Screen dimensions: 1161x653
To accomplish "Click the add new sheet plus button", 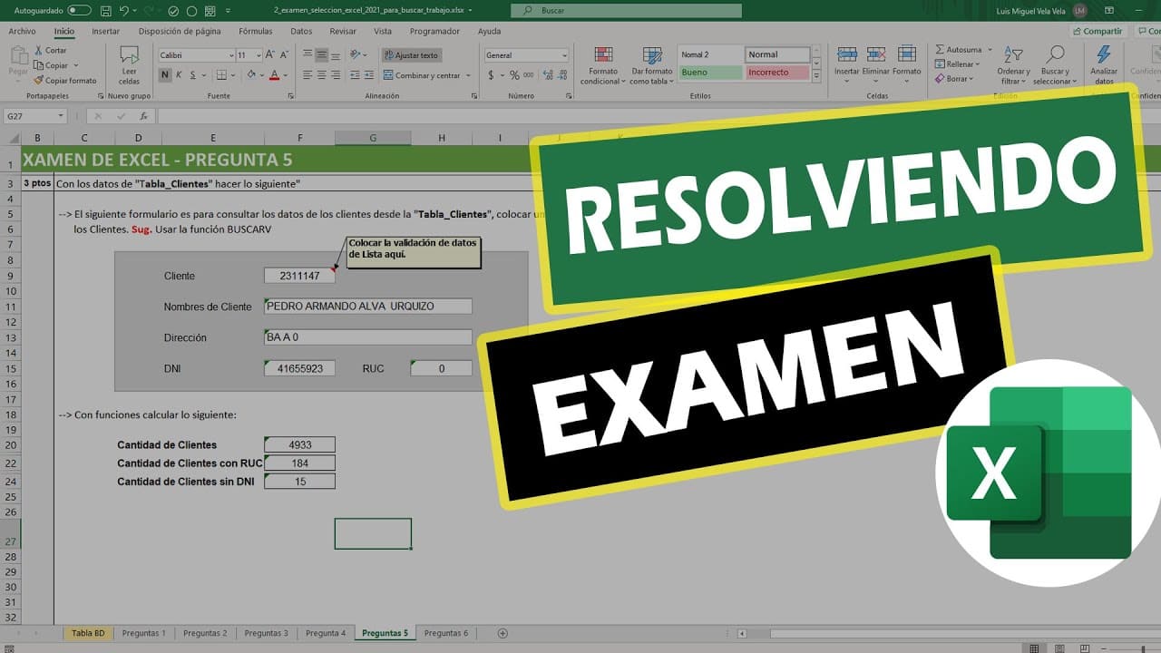I will 502,633.
